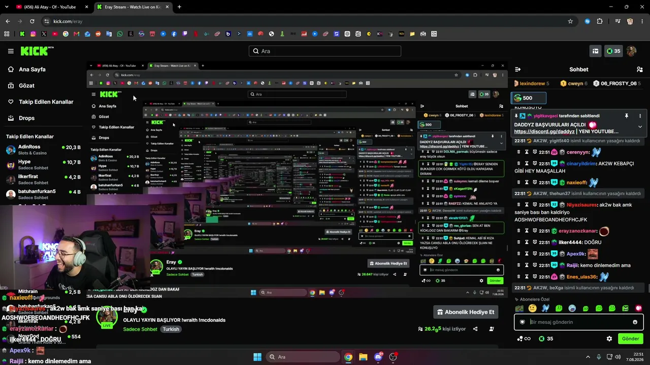The width and height of the screenshot is (650, 365).
Task: Ban Niyazisaures using shield icon
Action: pos(535,205)
